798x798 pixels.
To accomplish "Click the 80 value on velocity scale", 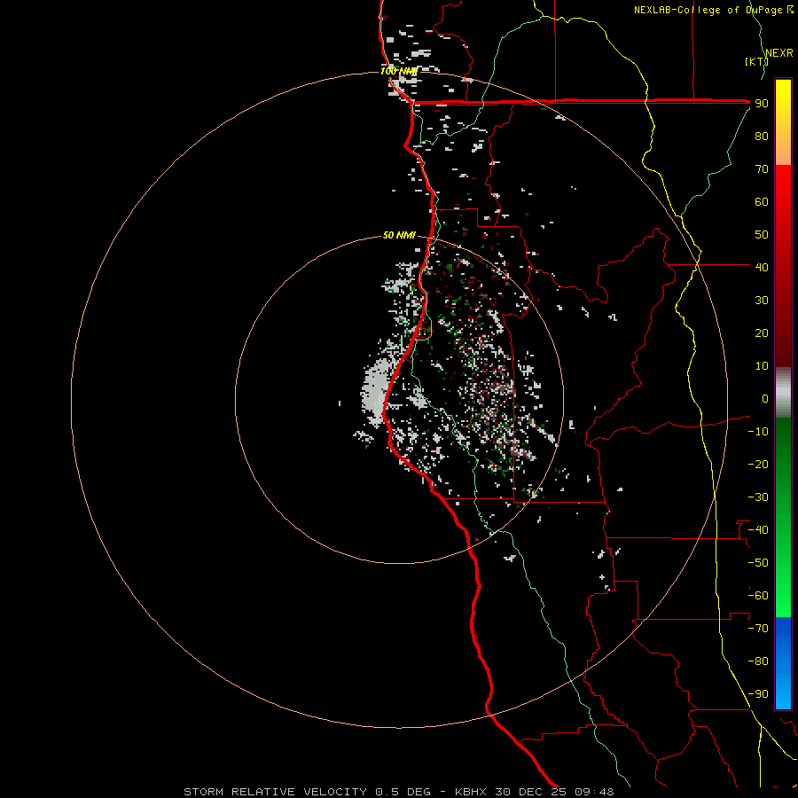I will (x=762, y=137).
